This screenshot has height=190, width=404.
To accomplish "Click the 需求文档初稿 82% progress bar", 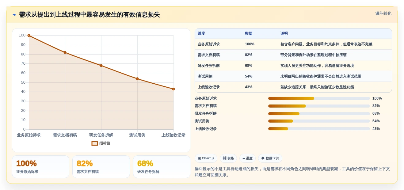I will click(319, 106).
